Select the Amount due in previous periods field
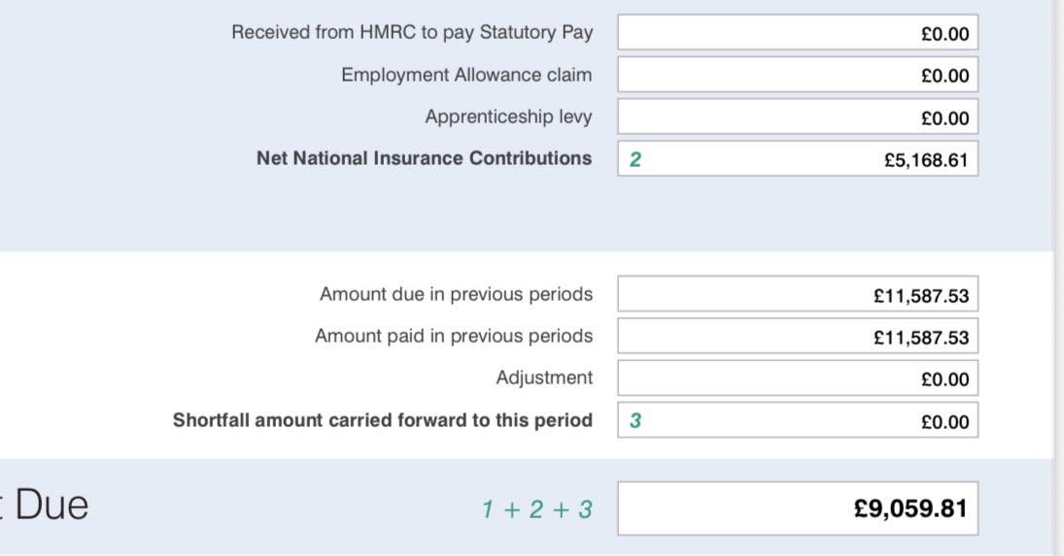This screenshot has height=556, width=1064. (x=798, y=294)
